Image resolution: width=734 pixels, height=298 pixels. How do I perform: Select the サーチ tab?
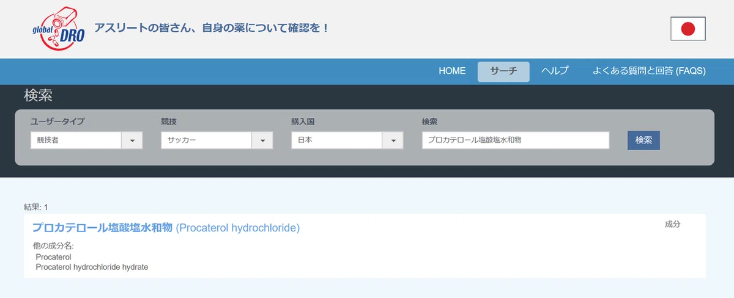[x=503, y=71]
